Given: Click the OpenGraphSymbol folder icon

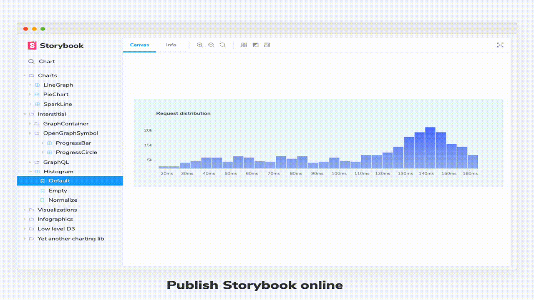Looking at the screenshot, I should 37,133.
